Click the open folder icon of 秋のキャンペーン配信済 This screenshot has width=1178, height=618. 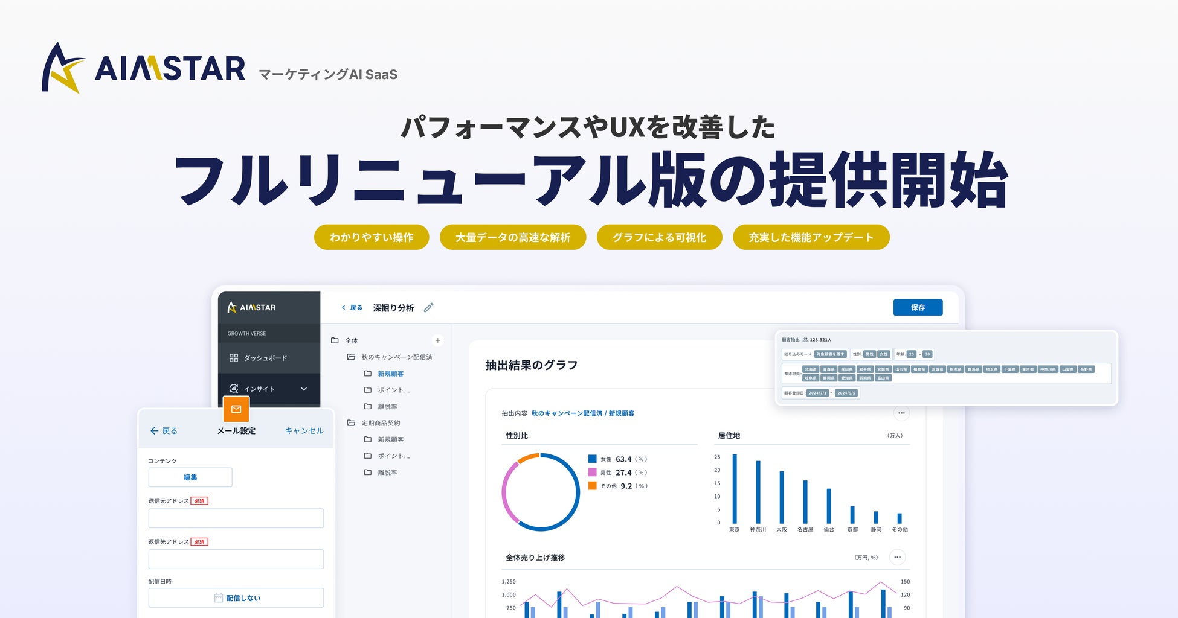point(351,357)
